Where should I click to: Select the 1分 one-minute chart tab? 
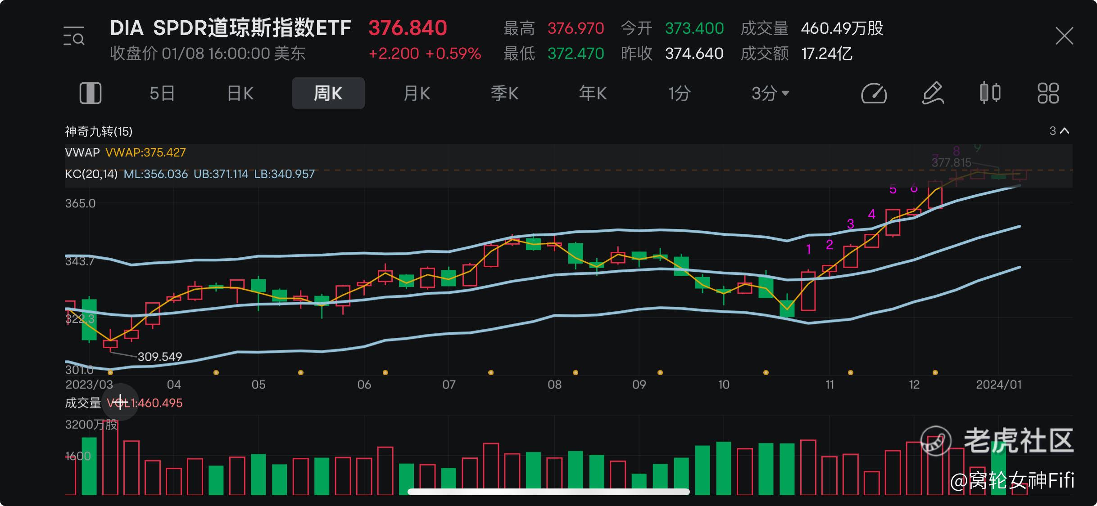point(680,94)
